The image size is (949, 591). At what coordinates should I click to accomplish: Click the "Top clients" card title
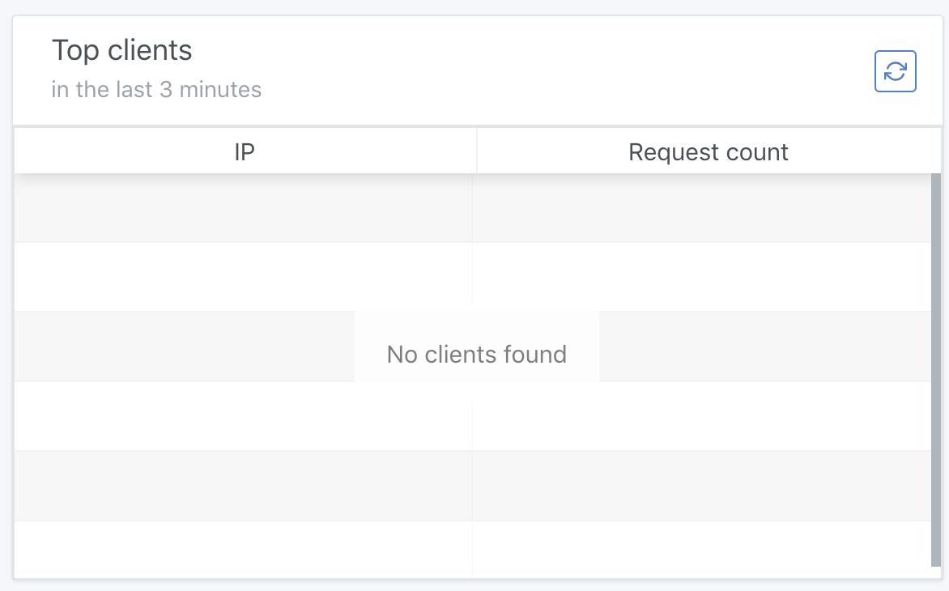click(122, 50)
